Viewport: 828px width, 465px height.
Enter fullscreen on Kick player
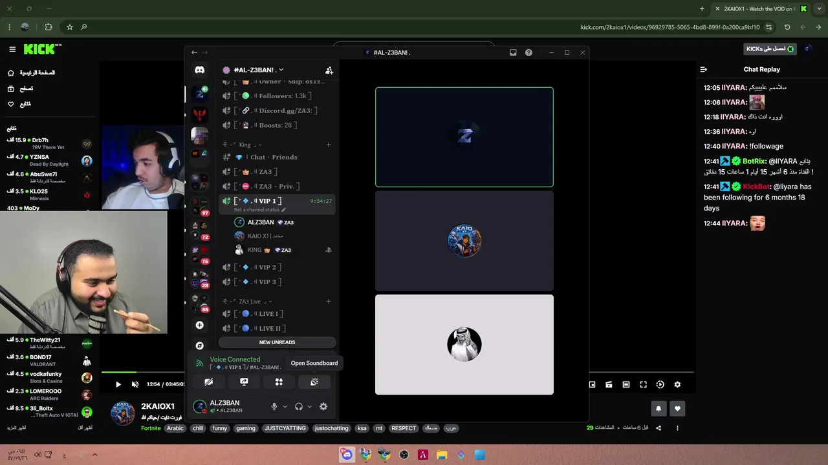pos(643,384)
